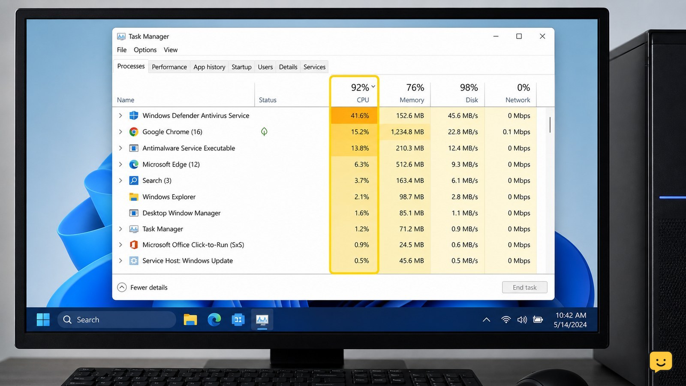Switch to the Details tab
This screenshot has width=686, height=386.
[x=288, y=67]
